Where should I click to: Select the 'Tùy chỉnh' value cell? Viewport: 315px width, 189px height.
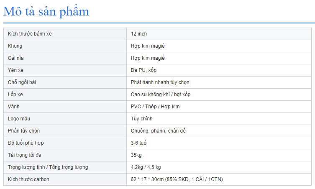pyautogui.click(x=141, y=119)
